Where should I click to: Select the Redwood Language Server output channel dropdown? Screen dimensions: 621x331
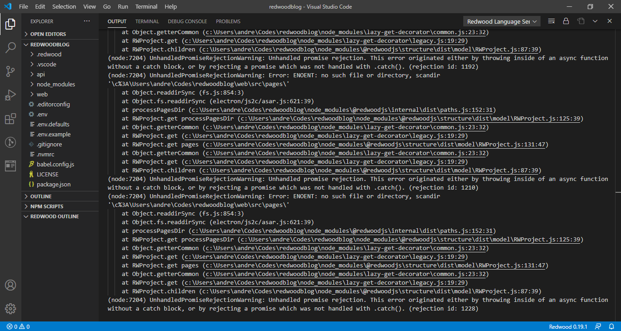(501, 21)
